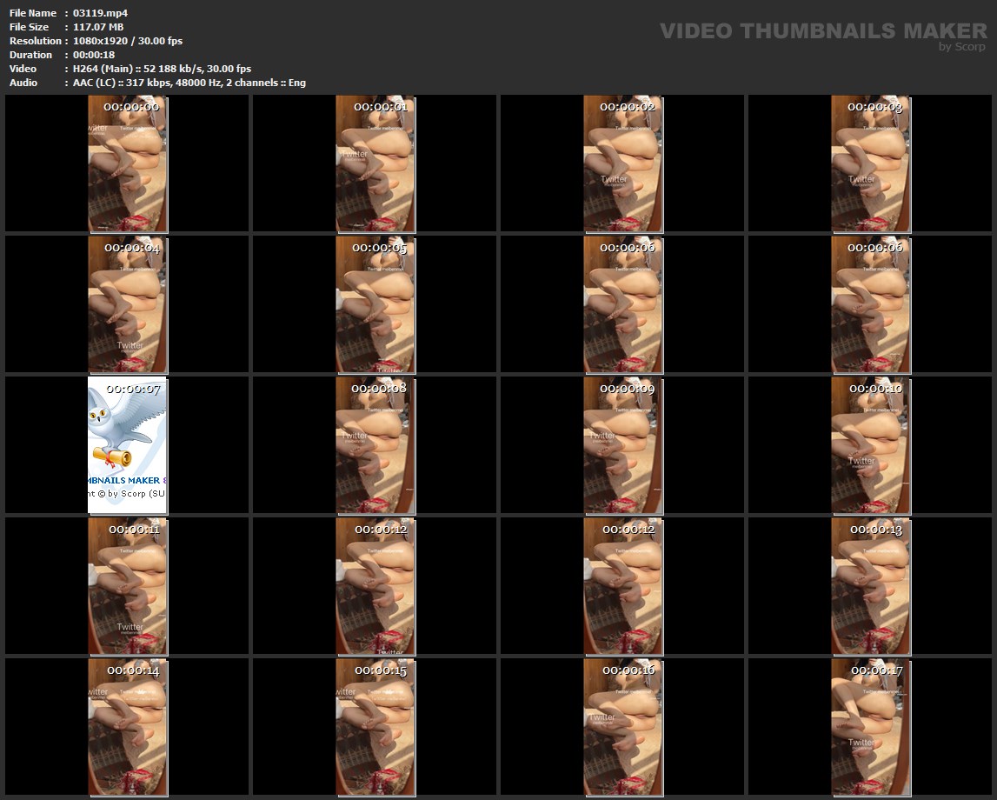Pick the thumbnail marked 00:00:03
The image size is (997, 800).
[x=871, y=163]
